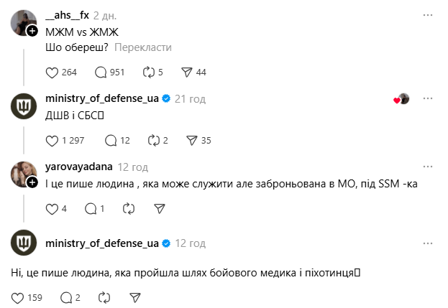Open replies on the МЖМ vs ЖМЖ post

coord(101,72)
